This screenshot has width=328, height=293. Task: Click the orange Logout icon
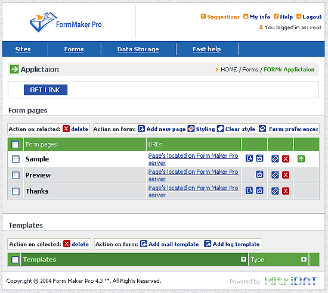(299, 16)
